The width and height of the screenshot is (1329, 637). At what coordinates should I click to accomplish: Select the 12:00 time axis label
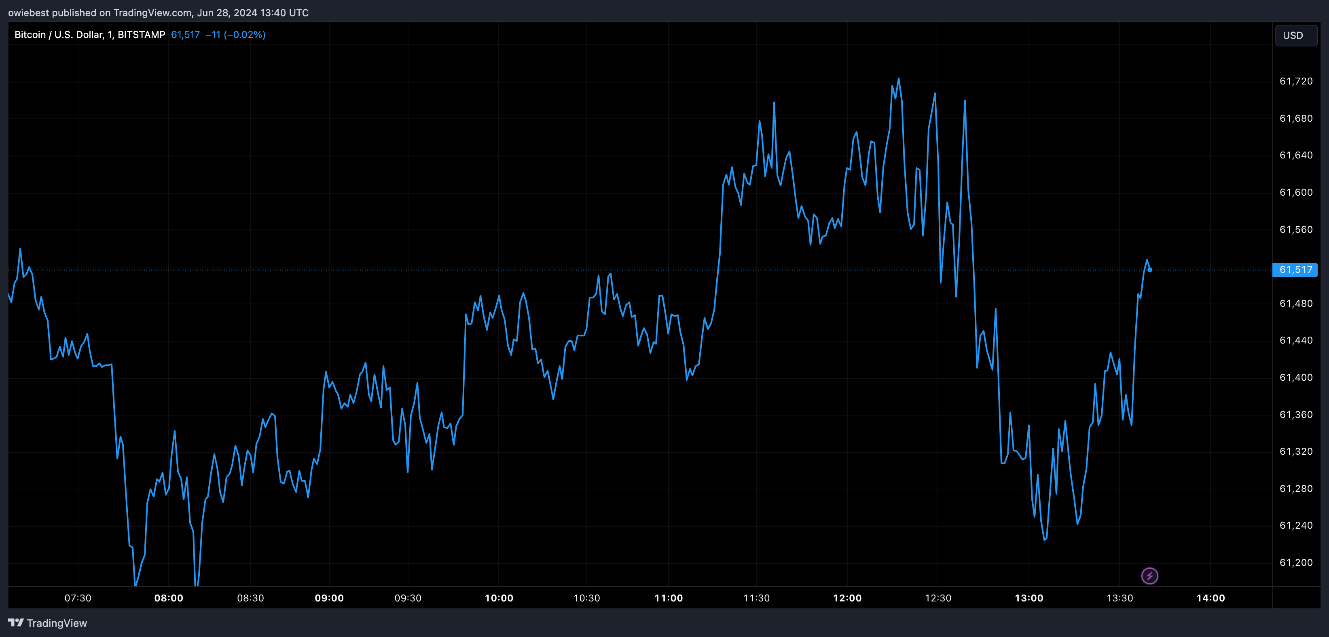tap(847, 598)
